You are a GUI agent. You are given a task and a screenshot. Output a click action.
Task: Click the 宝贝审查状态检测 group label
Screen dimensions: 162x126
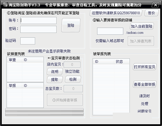(64, 58)
